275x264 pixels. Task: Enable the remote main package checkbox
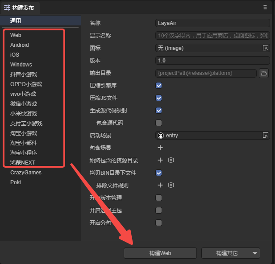159,210
